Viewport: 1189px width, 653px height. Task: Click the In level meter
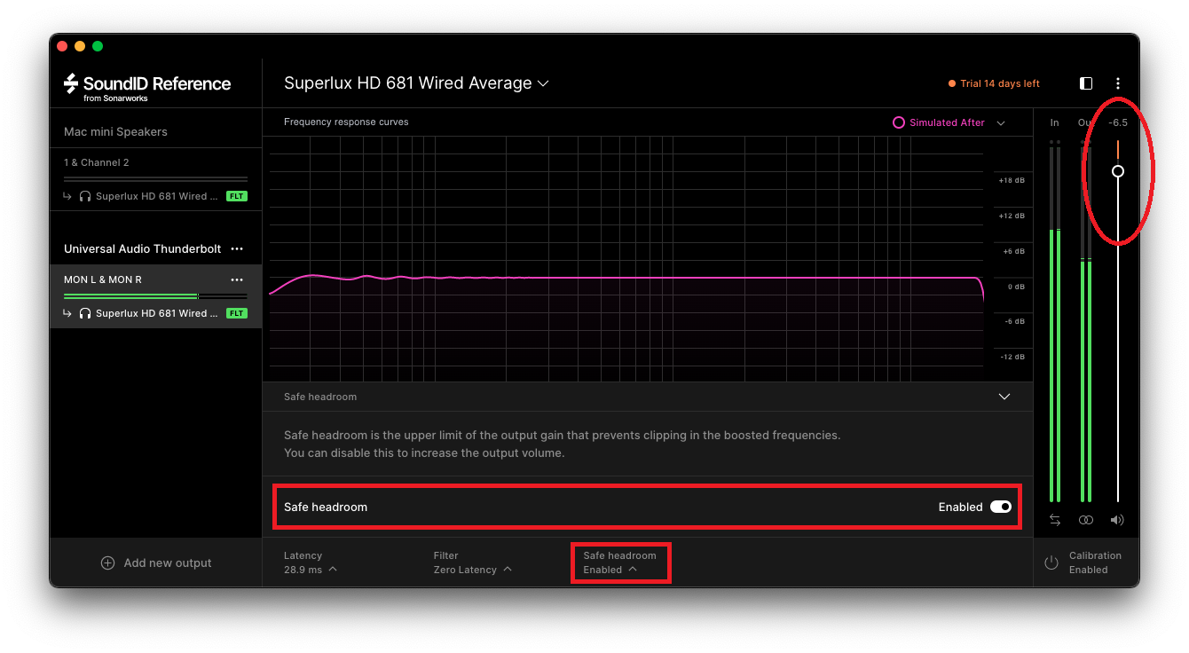click(1054, 321)
